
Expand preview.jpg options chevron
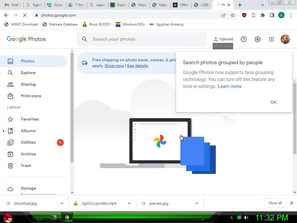click(x=197, y=203)
